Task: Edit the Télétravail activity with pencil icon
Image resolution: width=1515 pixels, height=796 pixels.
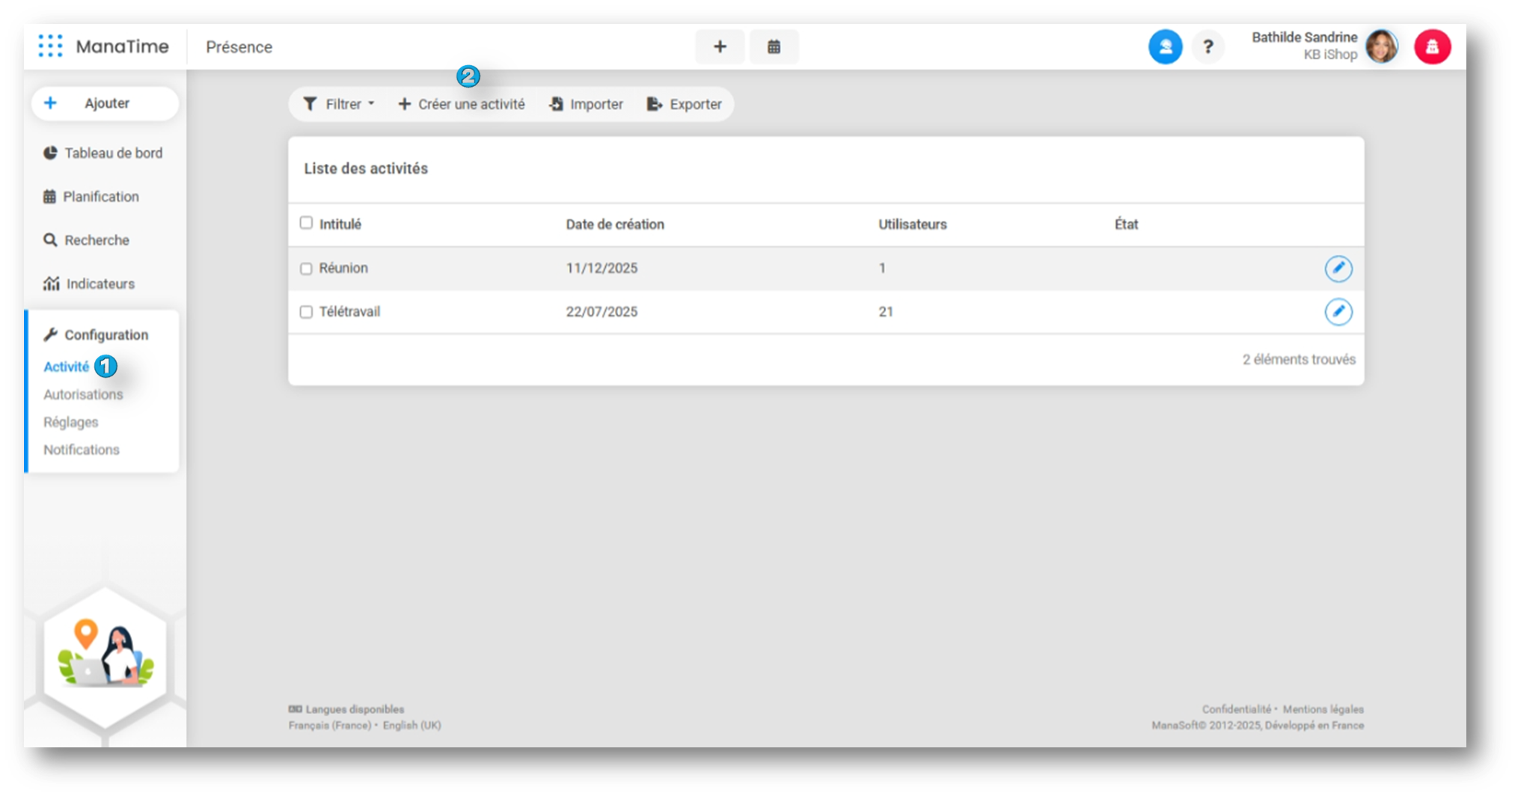Action: click(1338, 312)
